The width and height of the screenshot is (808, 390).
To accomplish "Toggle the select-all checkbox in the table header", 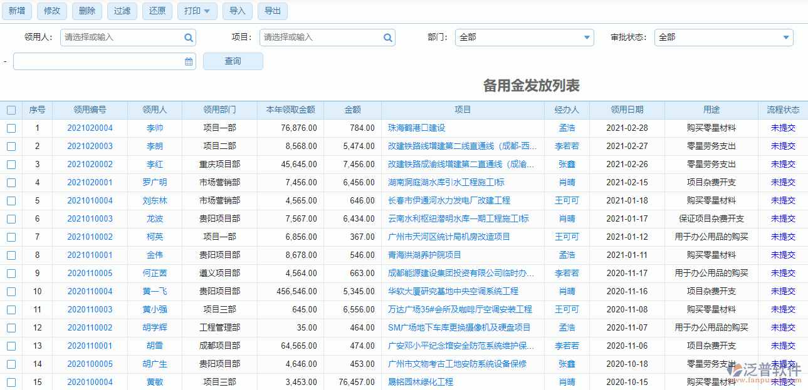I will click(x=11, y=110).
